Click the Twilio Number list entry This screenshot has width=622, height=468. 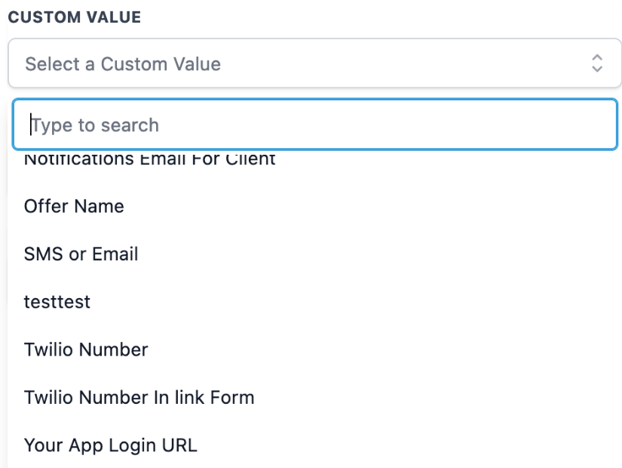86,349
